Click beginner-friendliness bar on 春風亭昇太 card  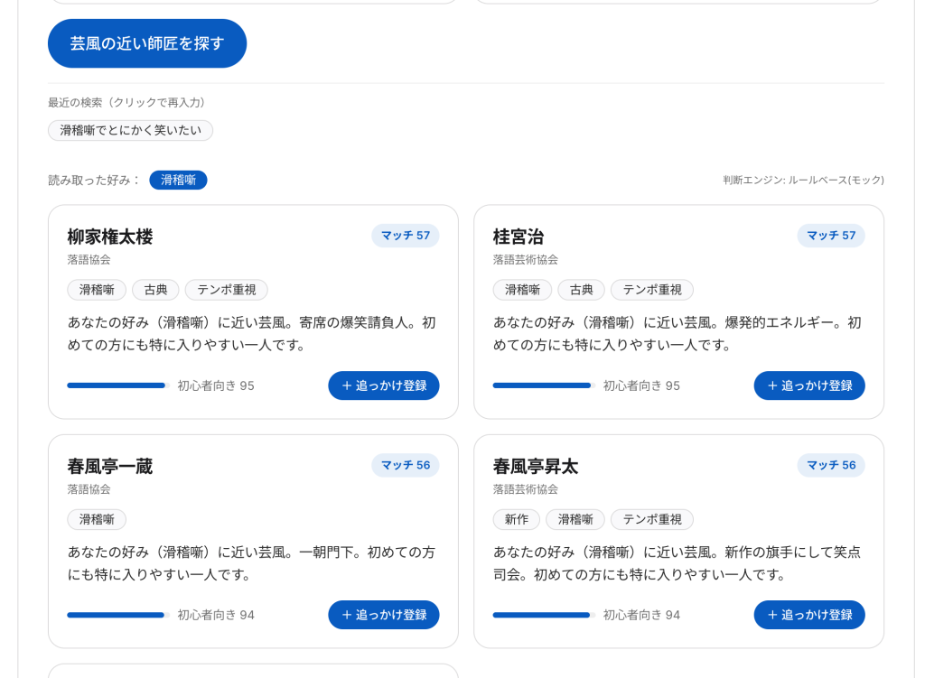[x=545, y=615]
